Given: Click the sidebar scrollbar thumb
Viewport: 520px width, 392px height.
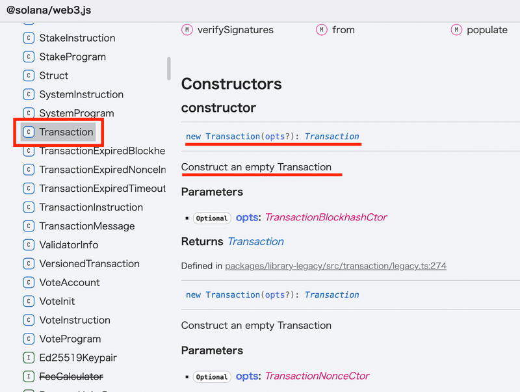Looking at the screenshot, I should pyautogui.click(x=169, y=69).
